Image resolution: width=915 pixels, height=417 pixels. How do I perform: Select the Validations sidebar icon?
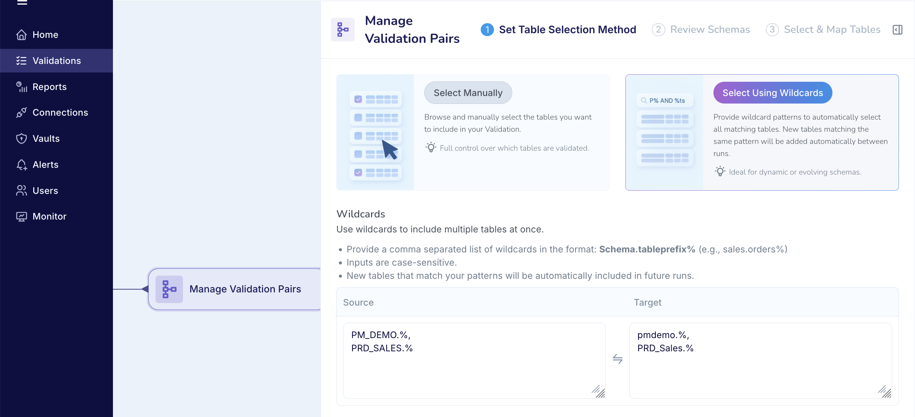tap(21, 60)
